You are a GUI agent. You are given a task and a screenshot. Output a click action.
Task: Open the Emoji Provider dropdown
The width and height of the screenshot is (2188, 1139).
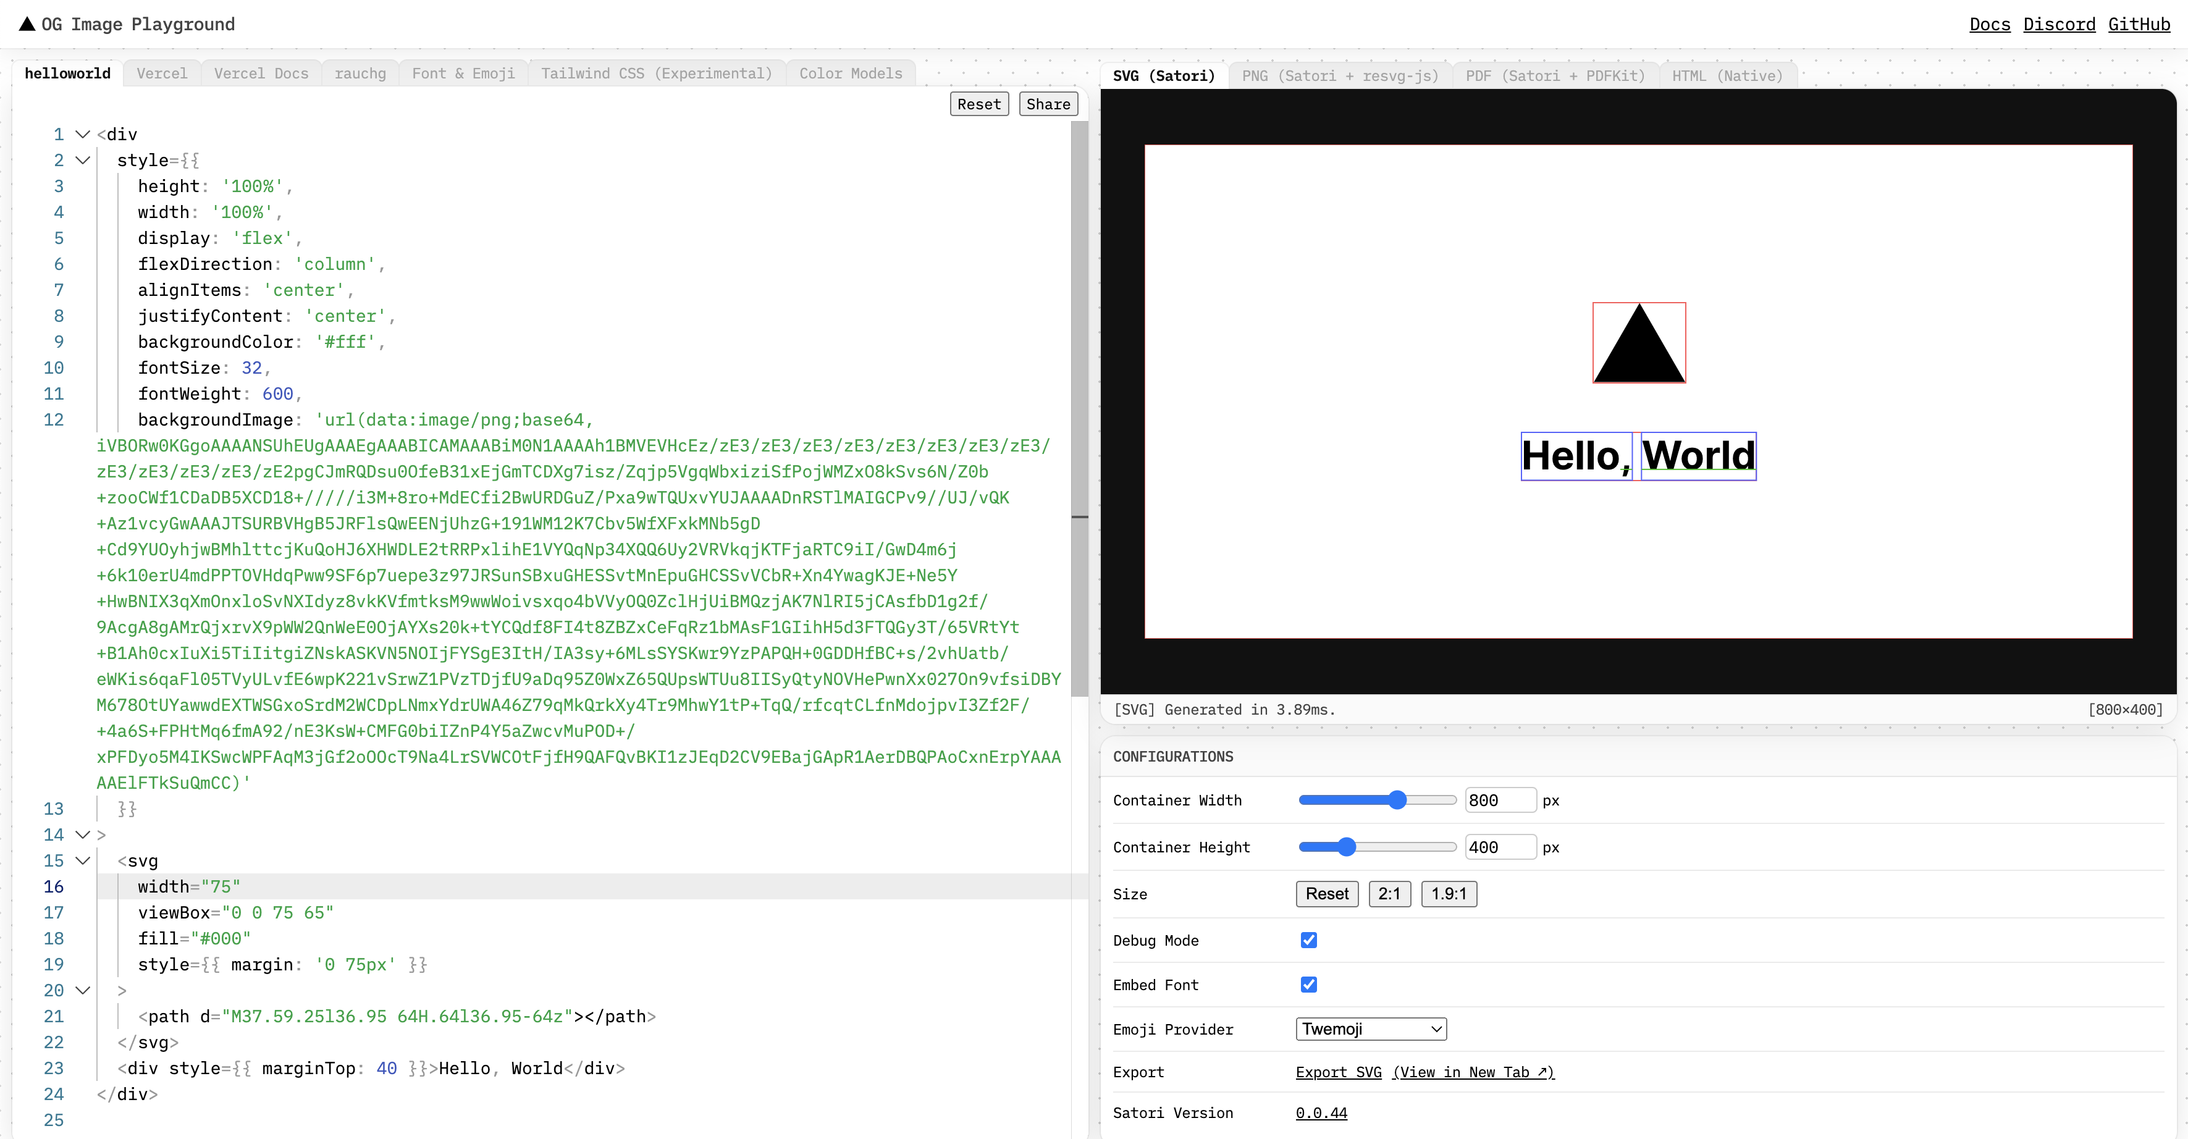tap(1370, 1028)
